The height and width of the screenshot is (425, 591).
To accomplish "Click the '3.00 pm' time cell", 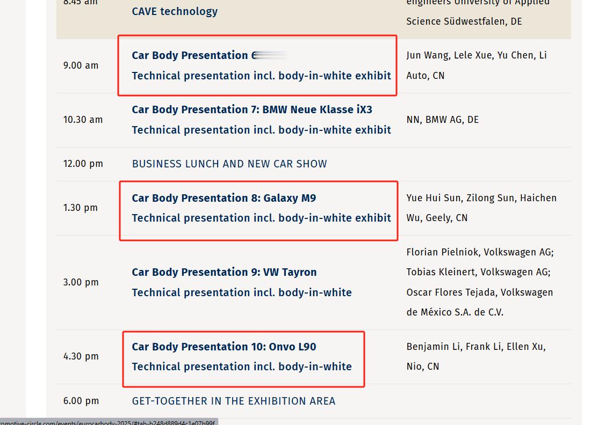I will [81, 282].
